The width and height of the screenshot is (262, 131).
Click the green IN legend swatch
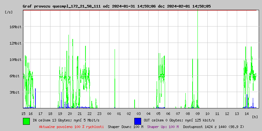click(x=26, y=121)
